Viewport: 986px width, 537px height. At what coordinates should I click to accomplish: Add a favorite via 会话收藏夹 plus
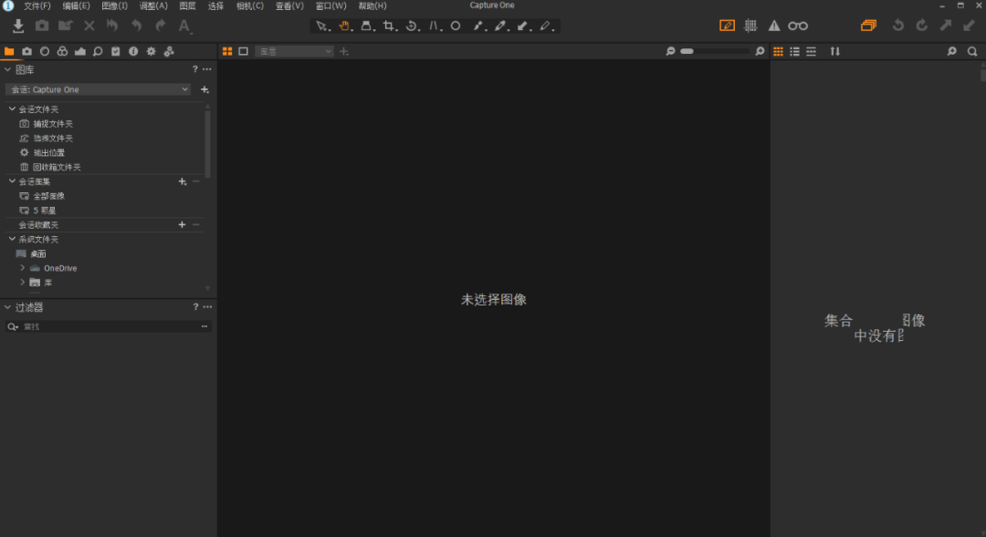click(182, 225)
